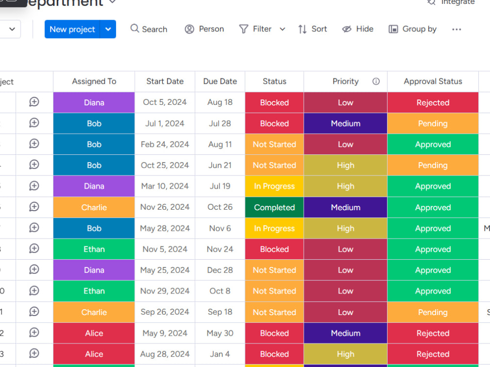Open the New project dropdown arrow
The width and height of the screenshot is (490, 367).
tap(108, 29)
